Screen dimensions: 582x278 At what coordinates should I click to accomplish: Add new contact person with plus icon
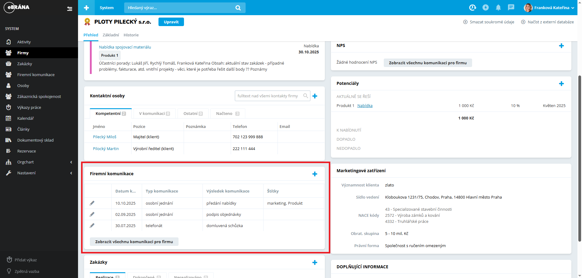315,96
